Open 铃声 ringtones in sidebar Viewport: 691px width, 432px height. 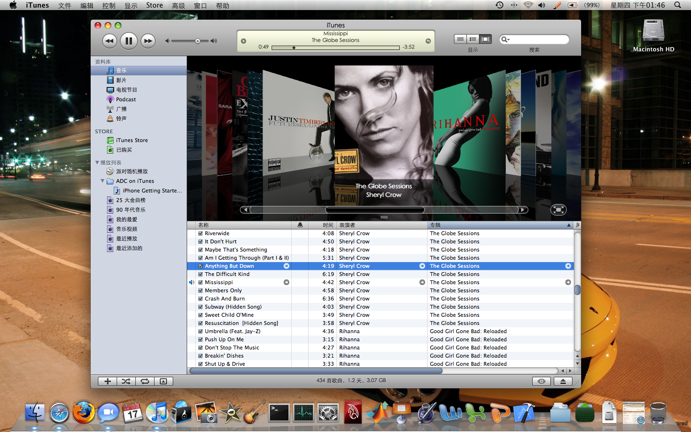(139, 119)
